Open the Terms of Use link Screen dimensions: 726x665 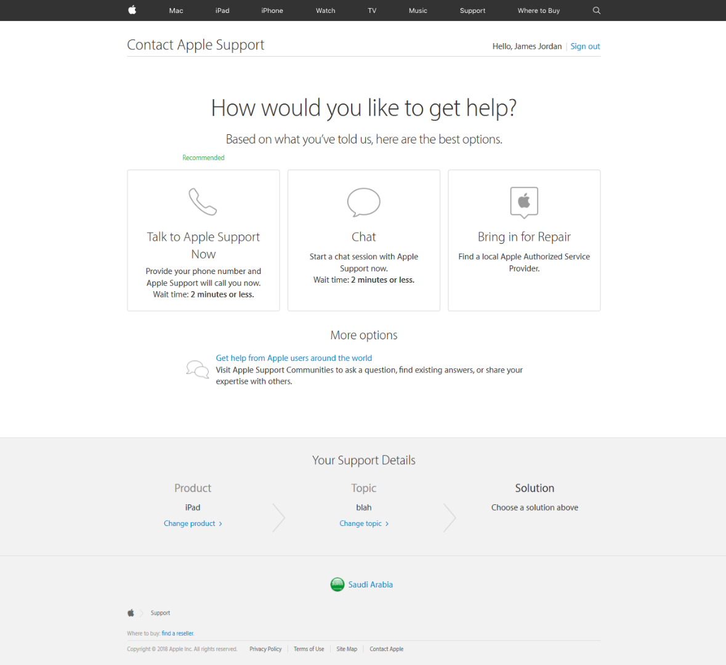[309, 649]
